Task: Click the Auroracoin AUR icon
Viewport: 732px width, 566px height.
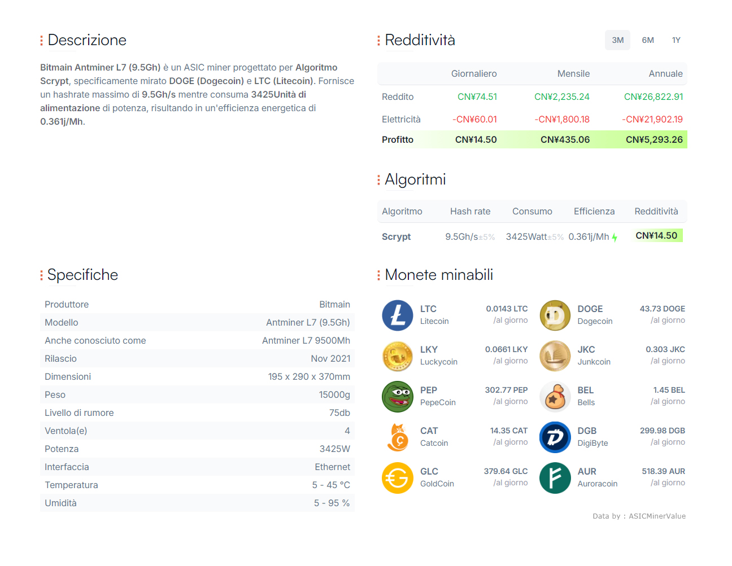Action: pos(555,478)
